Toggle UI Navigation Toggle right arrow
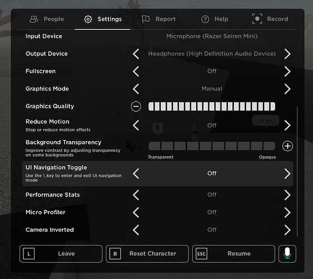The height and width of the screenshot is (279, 313). [287, 174]
